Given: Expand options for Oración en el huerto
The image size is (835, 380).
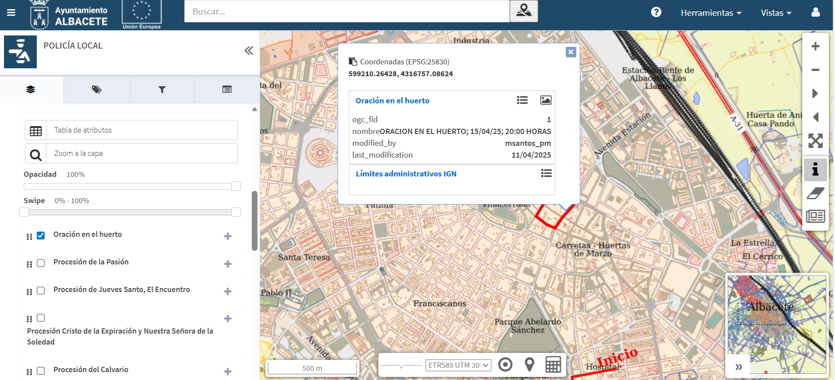Looking at the screenshot, I should click(x=228, y=236).
